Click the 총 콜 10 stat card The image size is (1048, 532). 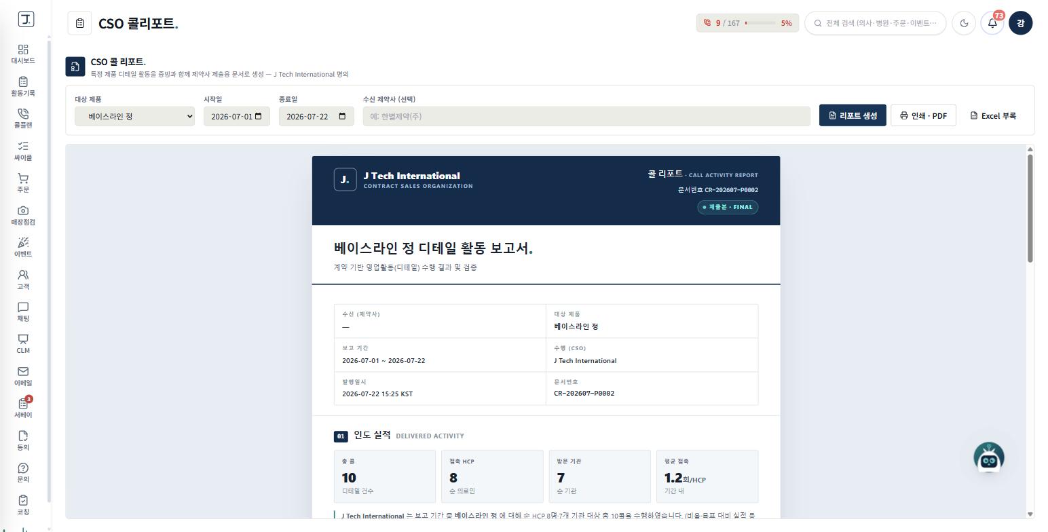[385, 476]
